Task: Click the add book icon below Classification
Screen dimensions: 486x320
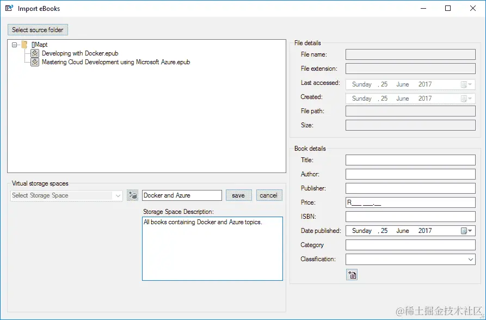Action: click(x=352, y=275)
